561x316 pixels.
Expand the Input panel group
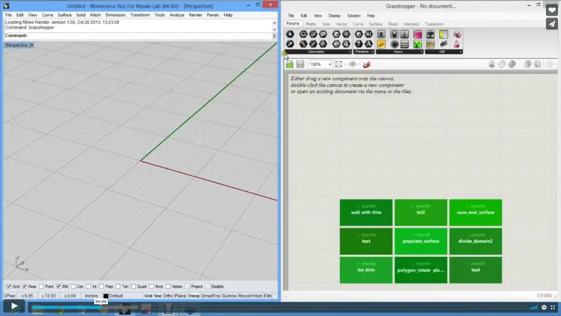click(421, 52)
